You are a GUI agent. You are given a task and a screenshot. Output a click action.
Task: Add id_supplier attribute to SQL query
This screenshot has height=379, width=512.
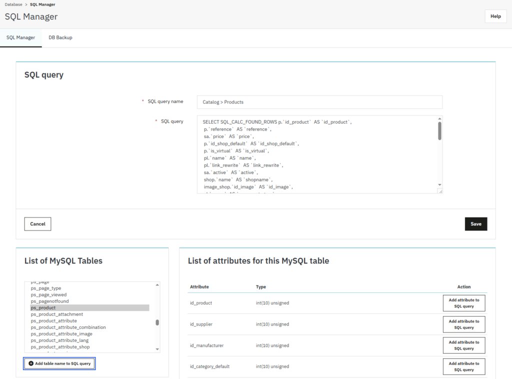463,324
